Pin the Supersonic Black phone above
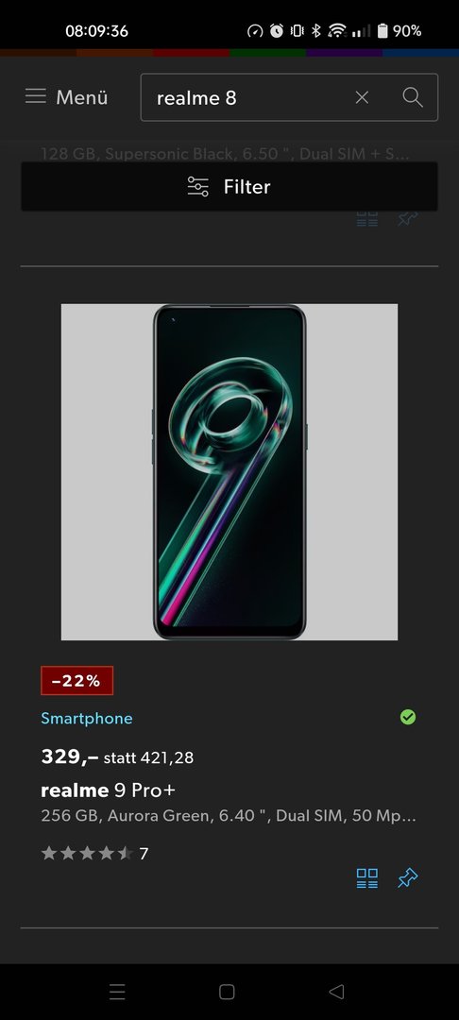Viewport: 459px width, 1020px height. click(408, 218)
